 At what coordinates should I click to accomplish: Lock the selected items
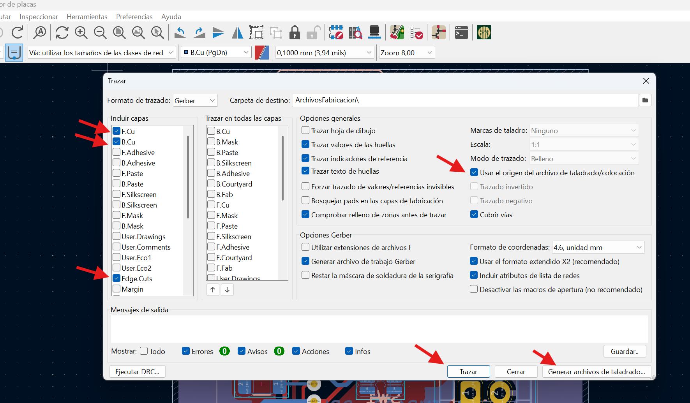click(295, 32)
